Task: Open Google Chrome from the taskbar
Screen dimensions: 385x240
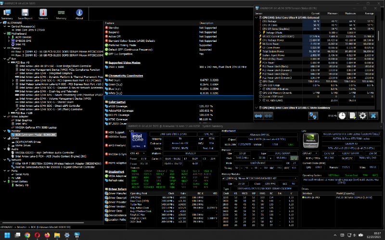Action: (x=27, y=235)
